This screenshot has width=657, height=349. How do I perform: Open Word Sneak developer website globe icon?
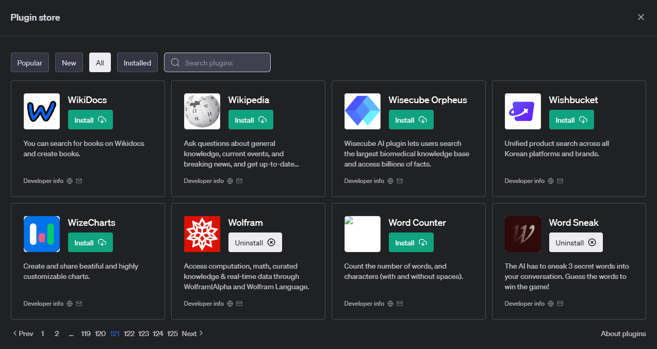pyautogui.click(x=551, y=304)
